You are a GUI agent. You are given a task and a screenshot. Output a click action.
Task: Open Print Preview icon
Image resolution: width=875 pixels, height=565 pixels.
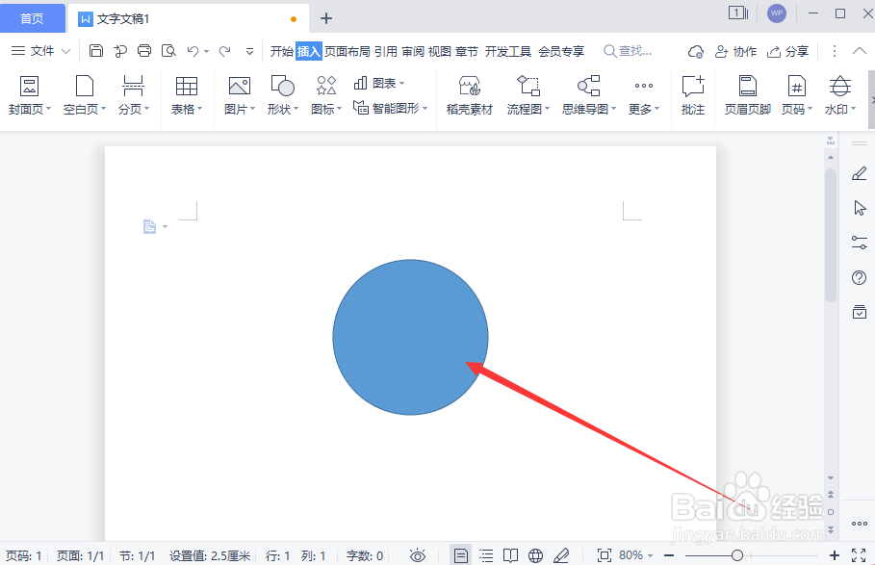[x=168, y=51]
